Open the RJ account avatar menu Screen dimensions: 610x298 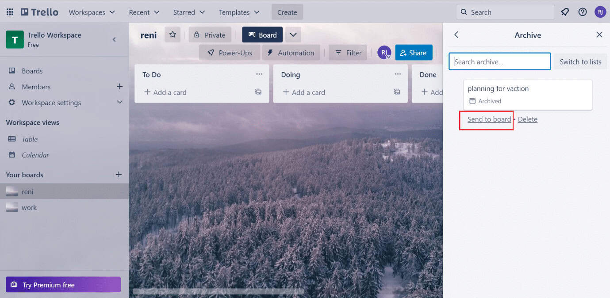tap(600, 12)
